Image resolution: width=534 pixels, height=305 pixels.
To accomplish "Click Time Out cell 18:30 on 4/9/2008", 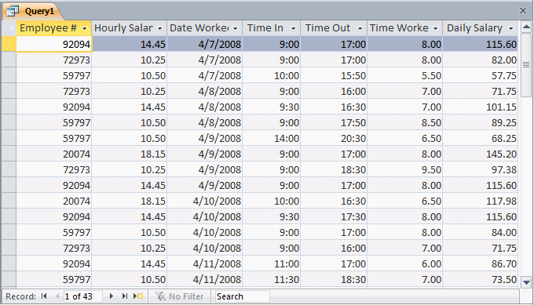I will pyautogui.click(x=334, y=169).
